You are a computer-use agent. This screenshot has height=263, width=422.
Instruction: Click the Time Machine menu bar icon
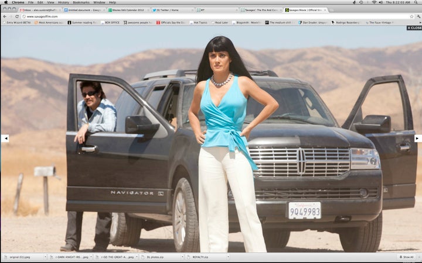click(x=361, y=2)
